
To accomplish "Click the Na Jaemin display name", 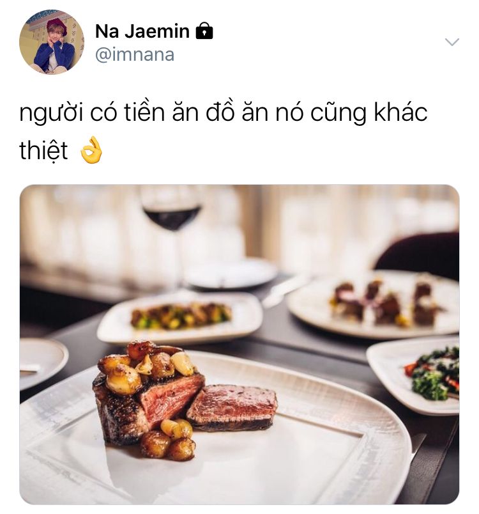I will point(142,31).
